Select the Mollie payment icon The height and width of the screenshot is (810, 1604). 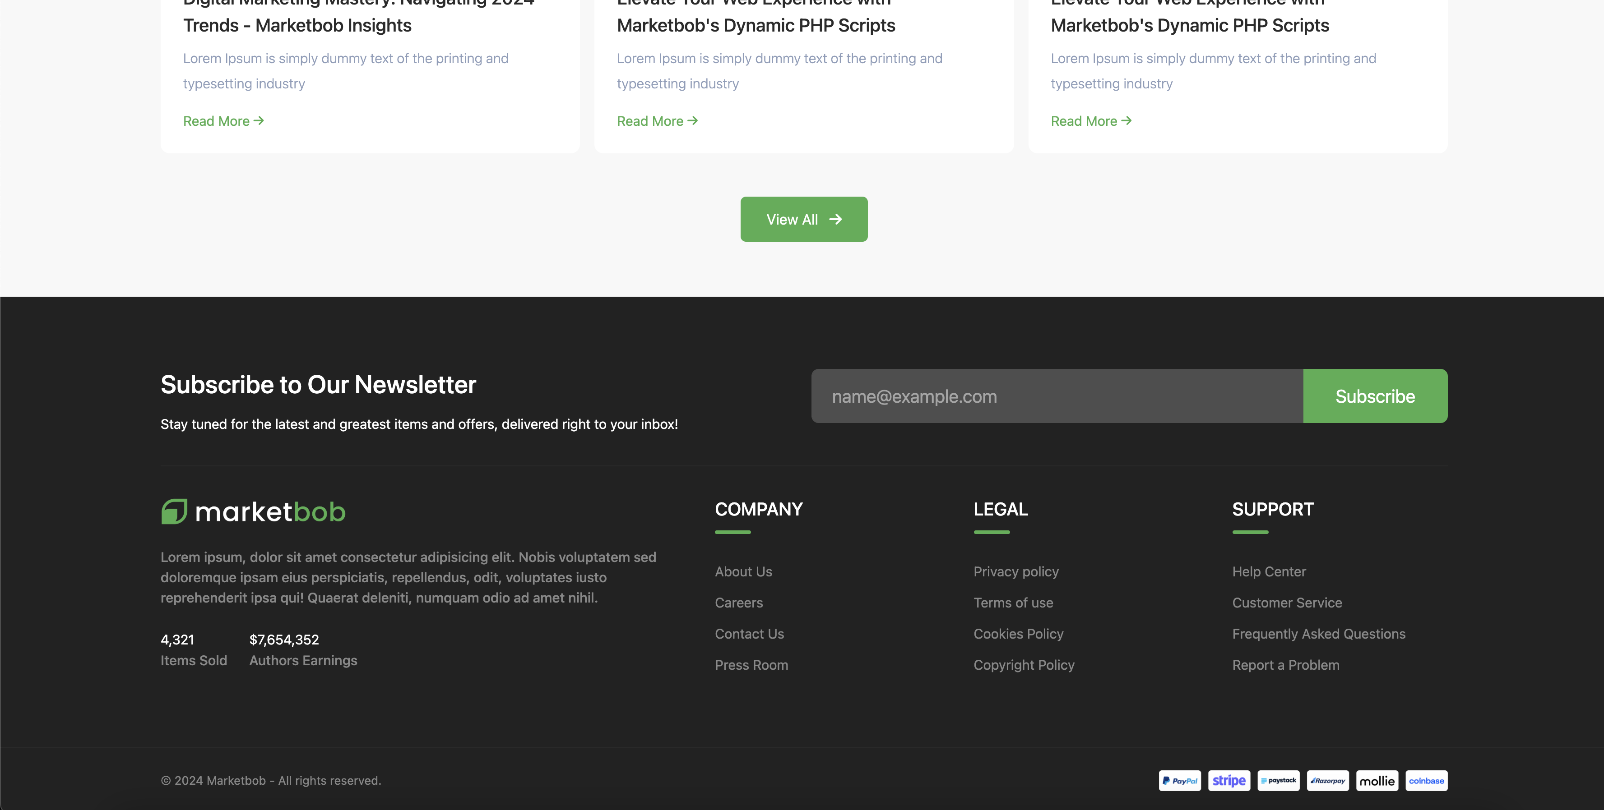point(1377,780)
